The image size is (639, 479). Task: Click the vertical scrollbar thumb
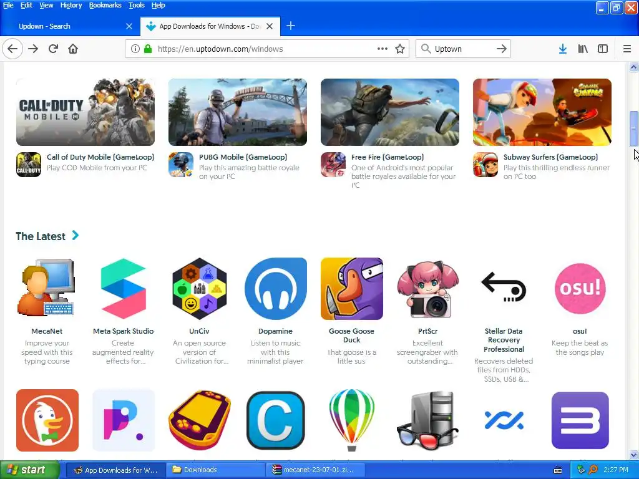click(633, 128)
